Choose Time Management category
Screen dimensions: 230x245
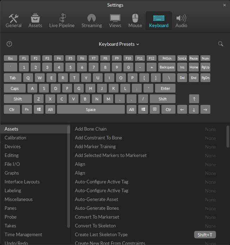click(x=23, y=234)
